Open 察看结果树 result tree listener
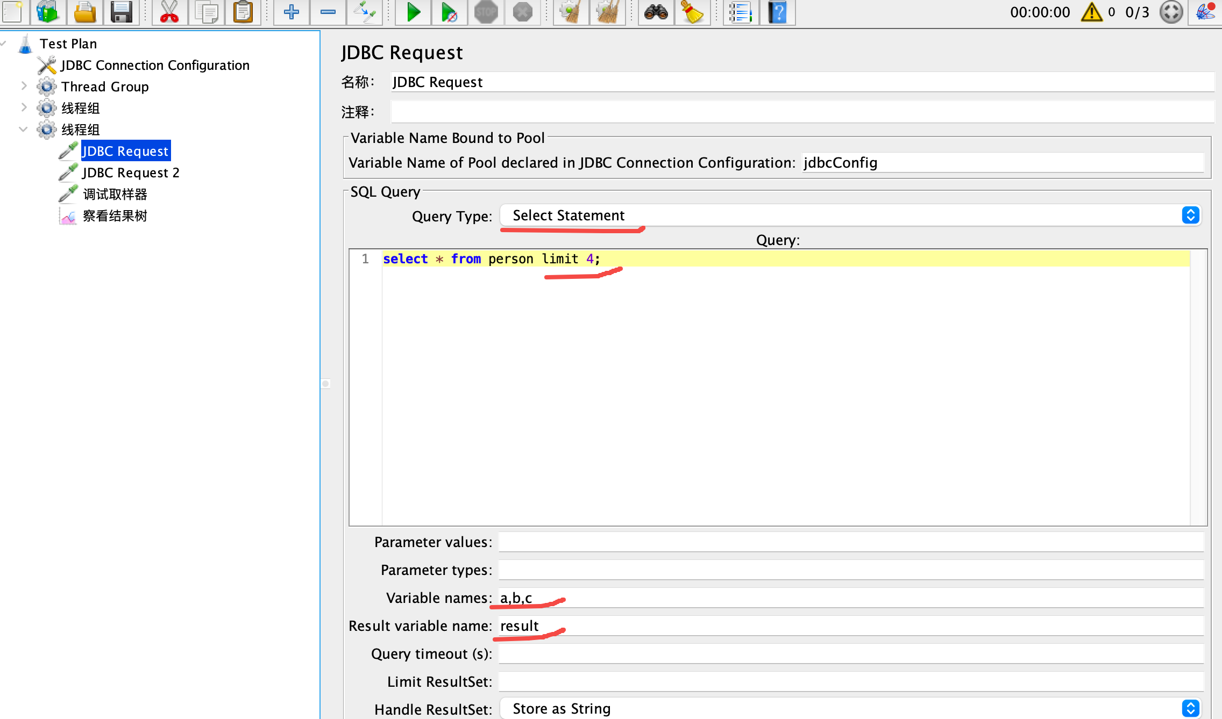Image resolution: width=1222 pixels, height=719 pixels. 115,216
